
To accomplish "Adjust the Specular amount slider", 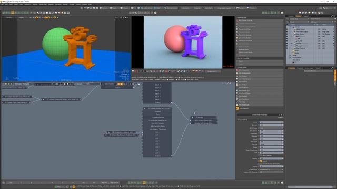I will [x=272, y=125].
